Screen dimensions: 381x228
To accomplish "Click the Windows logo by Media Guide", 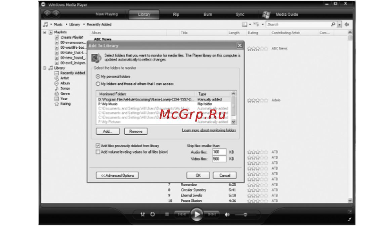I will point(266,14).
